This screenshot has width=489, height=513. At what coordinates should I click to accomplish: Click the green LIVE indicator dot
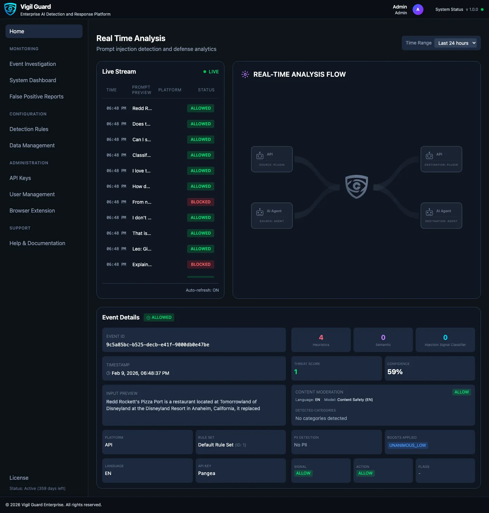point(205,72)
